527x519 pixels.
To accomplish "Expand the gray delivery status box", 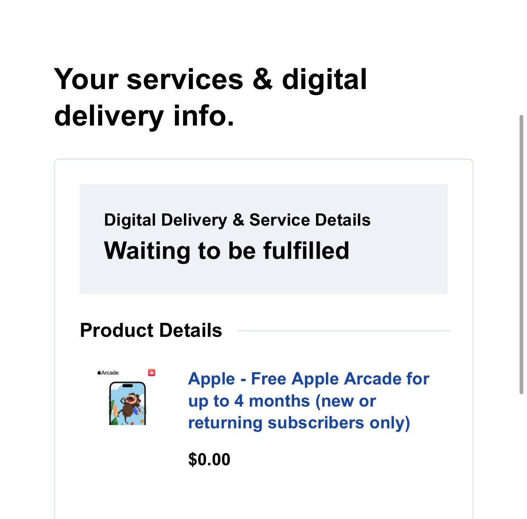I will pos(263,239).
